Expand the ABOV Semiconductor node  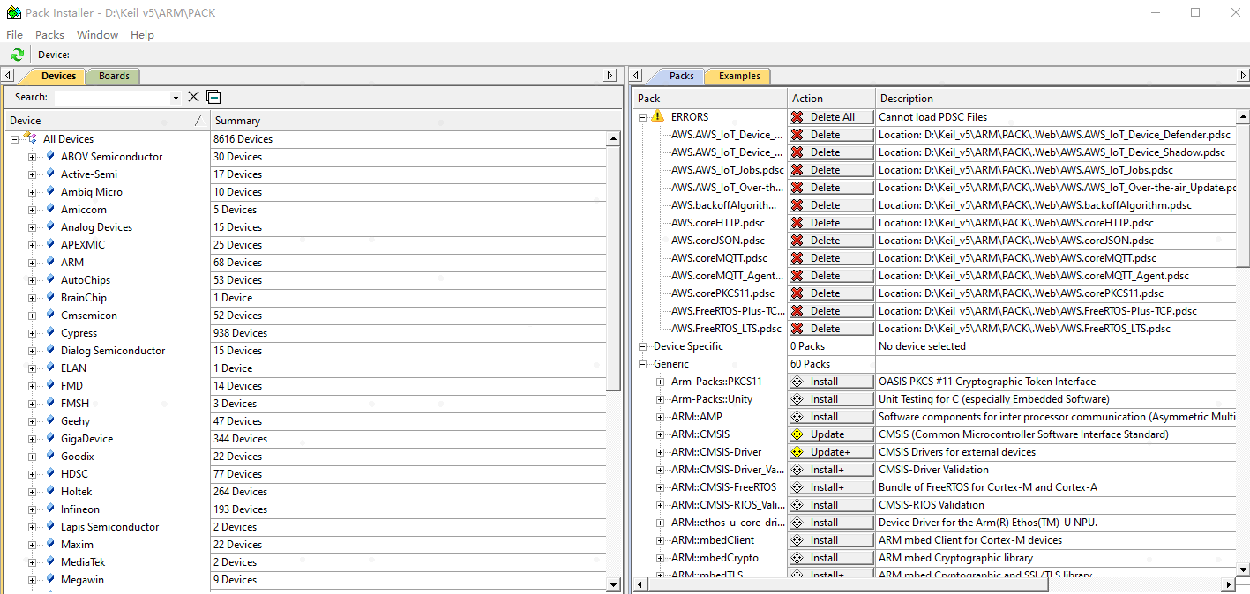33,157
